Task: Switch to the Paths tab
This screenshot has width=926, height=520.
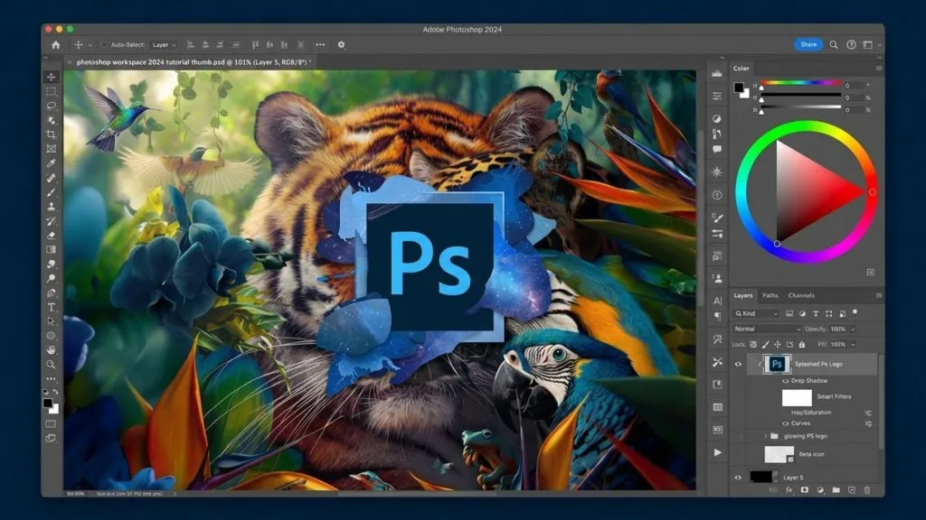Action: tap(770, 295)
